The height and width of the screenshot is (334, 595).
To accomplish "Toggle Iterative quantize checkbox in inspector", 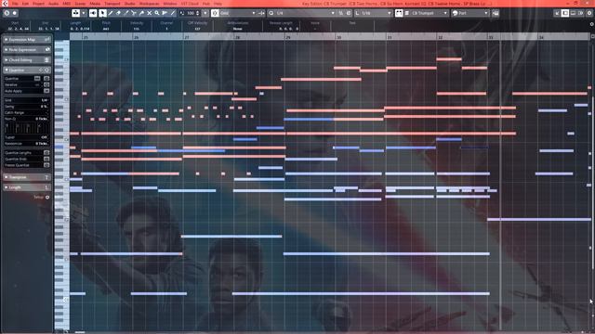I will click(x=46, y=84).
